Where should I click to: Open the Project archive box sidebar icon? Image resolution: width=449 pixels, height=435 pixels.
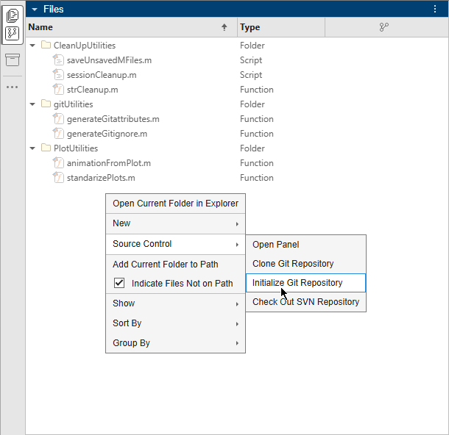[x=13, y=60]
